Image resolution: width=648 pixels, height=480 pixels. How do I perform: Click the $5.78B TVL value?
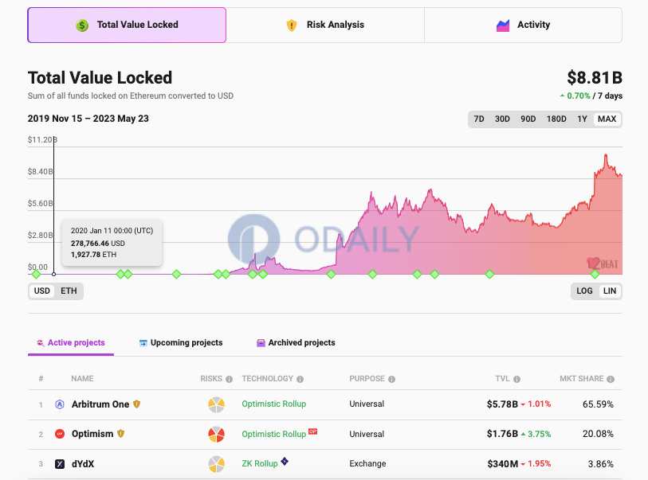(x=502, y=404)
